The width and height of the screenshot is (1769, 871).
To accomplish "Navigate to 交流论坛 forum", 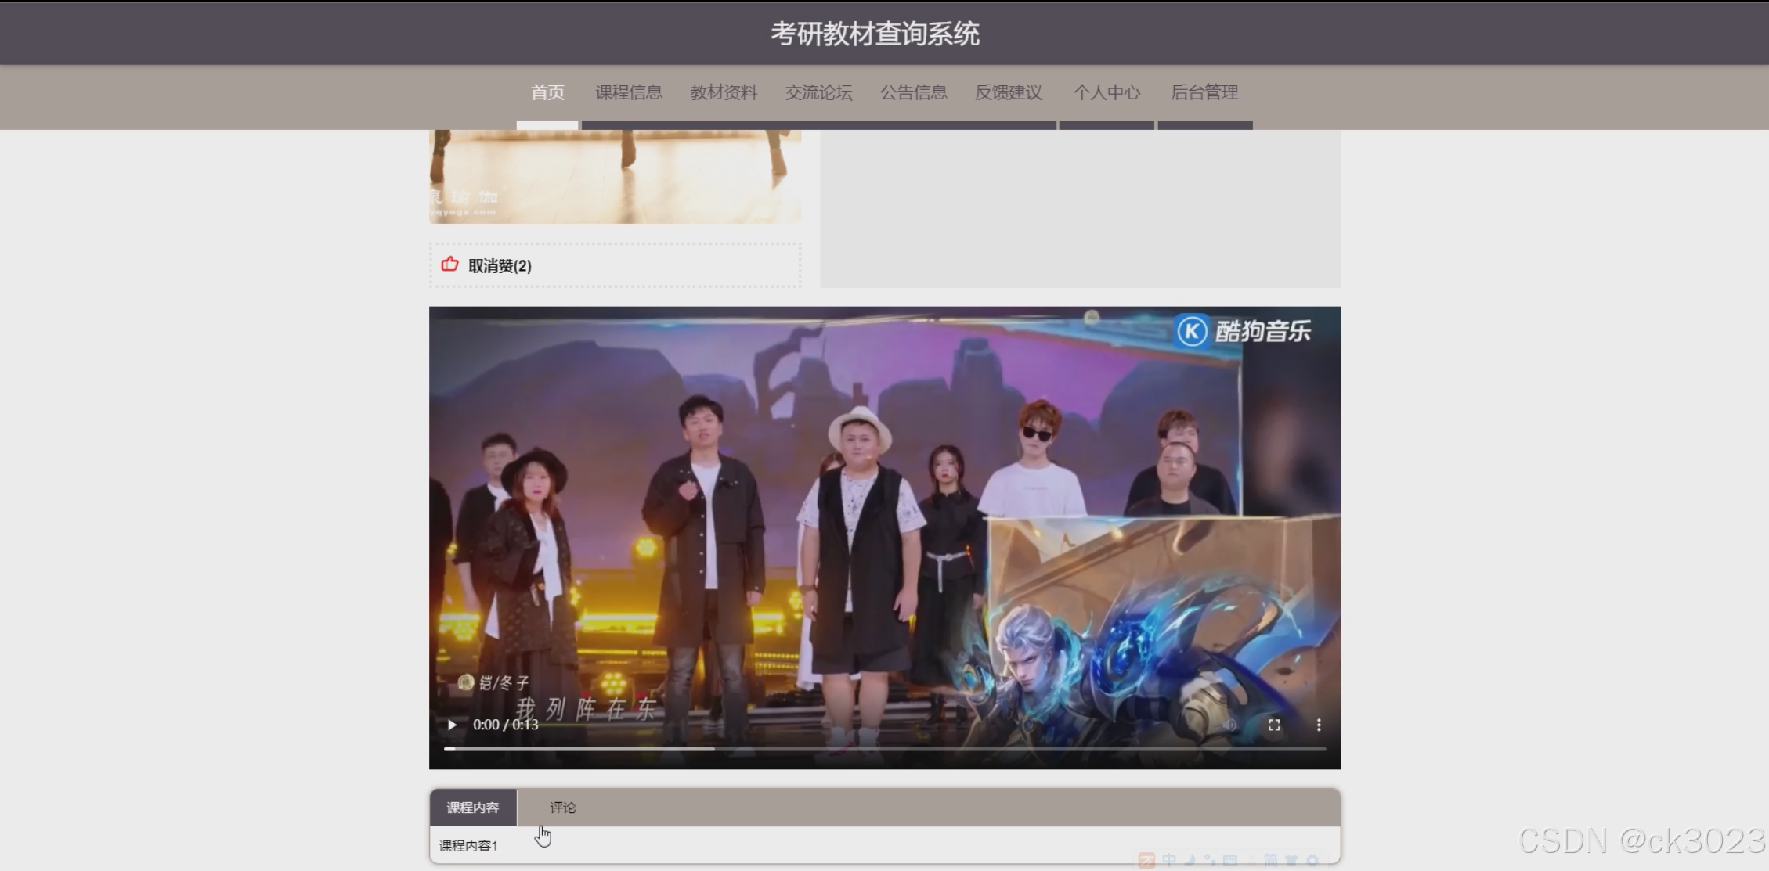I will (818, 92).
